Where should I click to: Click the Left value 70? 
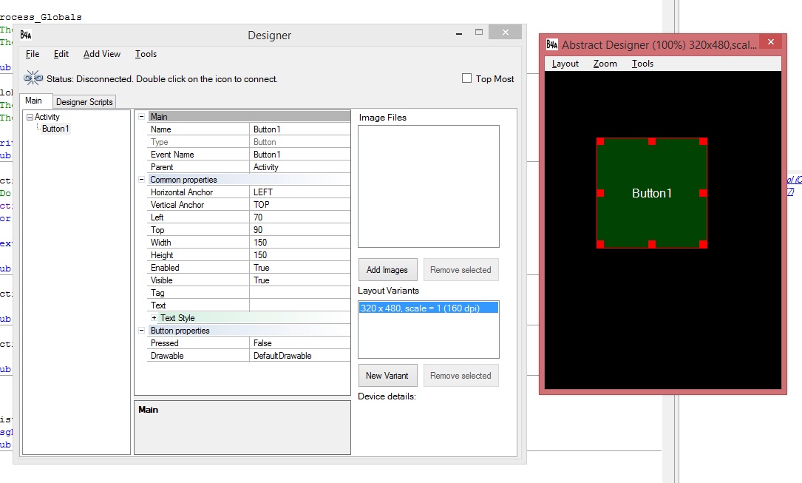click(299, 217)
